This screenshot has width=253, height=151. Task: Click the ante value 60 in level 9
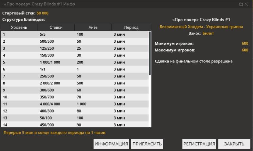(79, 90)
